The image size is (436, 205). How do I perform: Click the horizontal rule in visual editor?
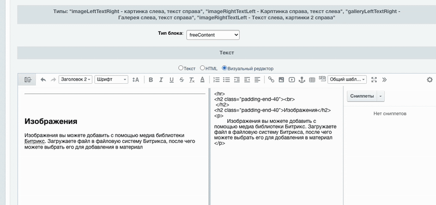pos(115,94)
